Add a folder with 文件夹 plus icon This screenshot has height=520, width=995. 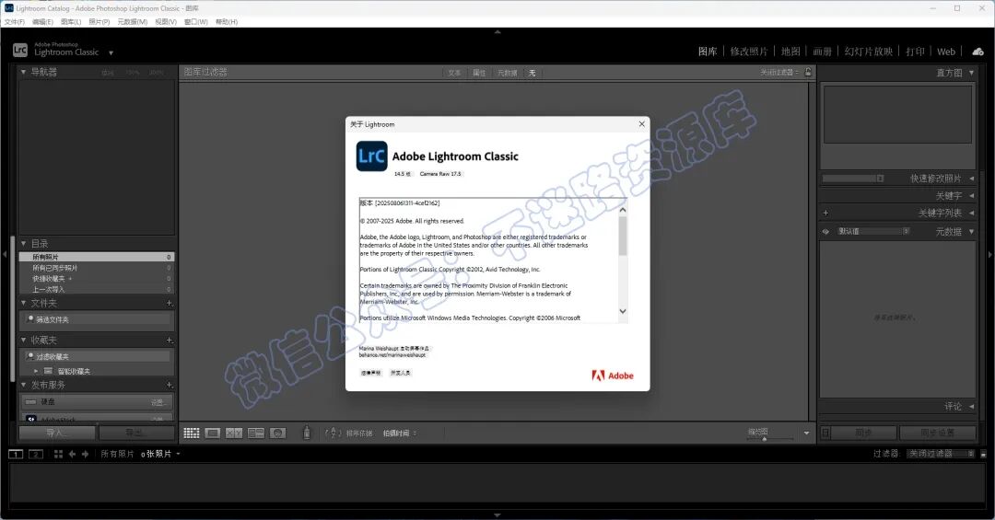pyautogui.click(x=170, y=303)
